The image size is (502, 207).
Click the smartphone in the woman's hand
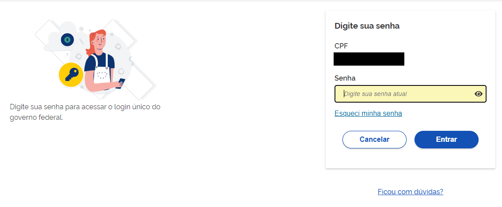pos(122,82)
